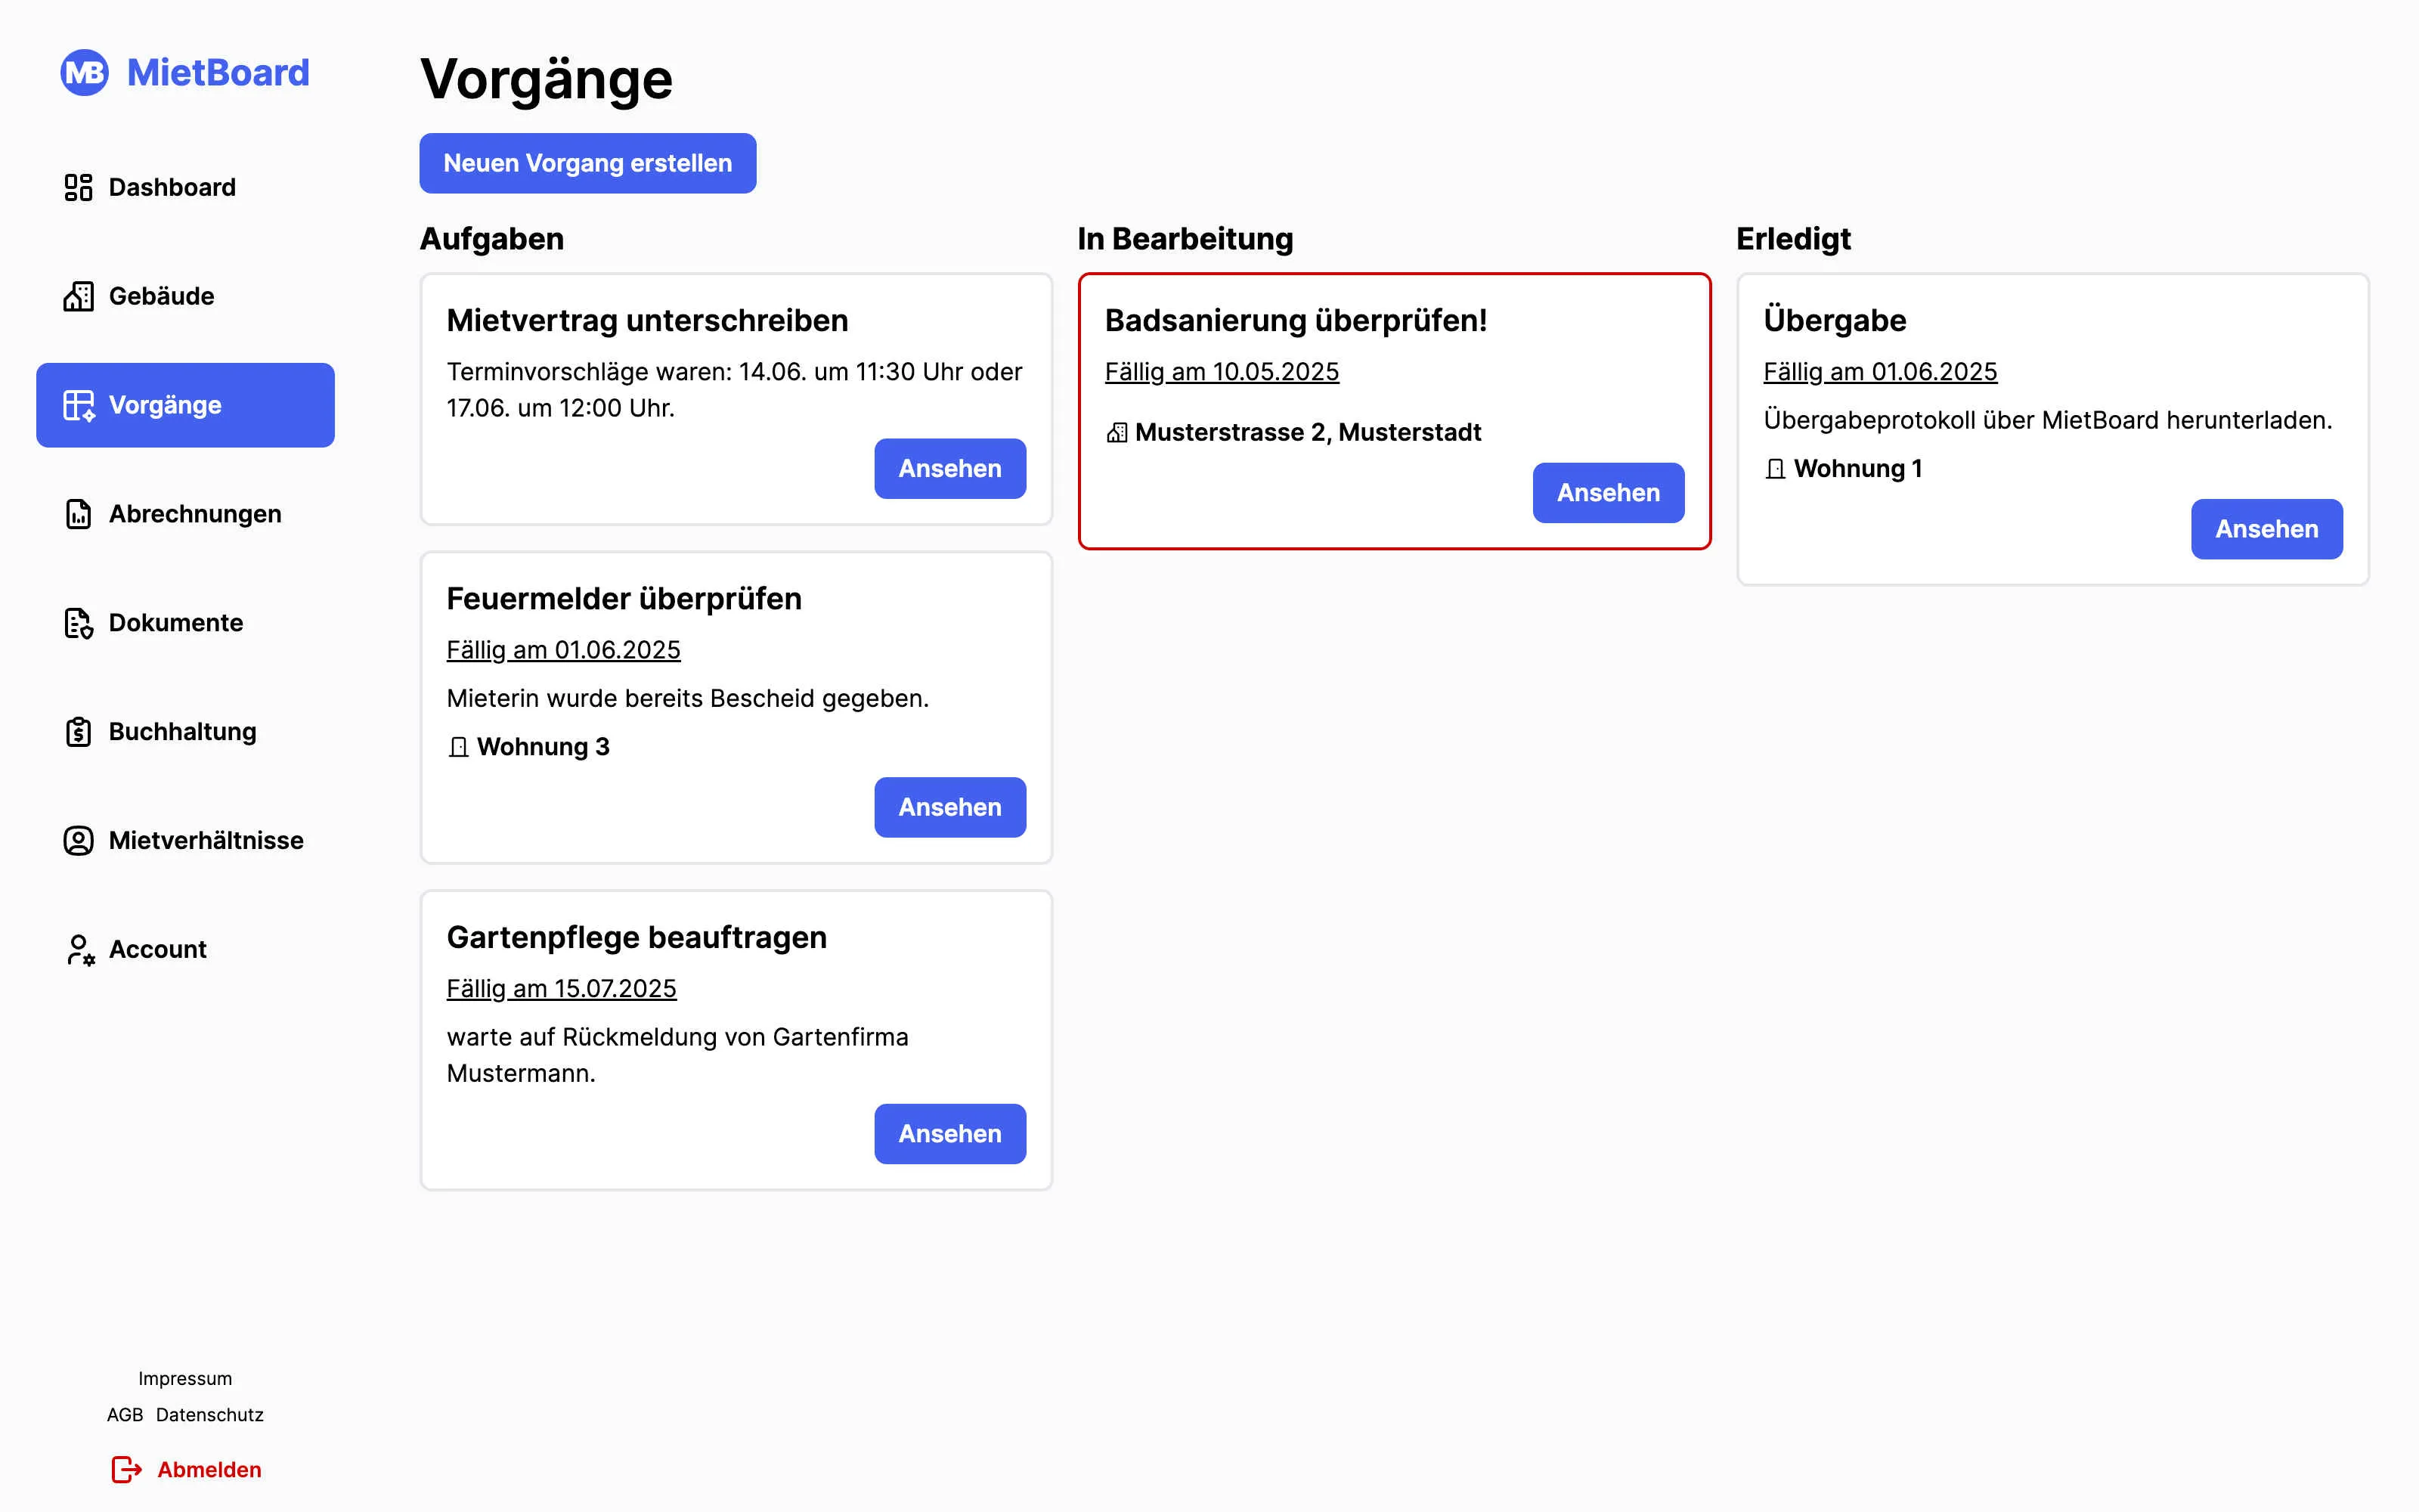The image size is (2419, 1512).
Task: Click the Mietverhältnisse person icon
Action: 78,841
